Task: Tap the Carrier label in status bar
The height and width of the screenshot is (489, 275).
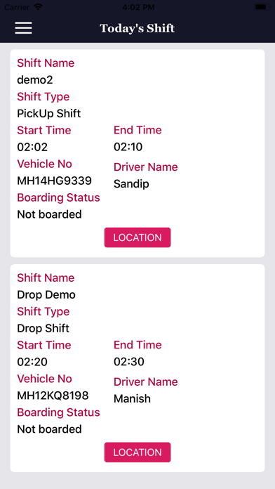Action: pos(17,7)
